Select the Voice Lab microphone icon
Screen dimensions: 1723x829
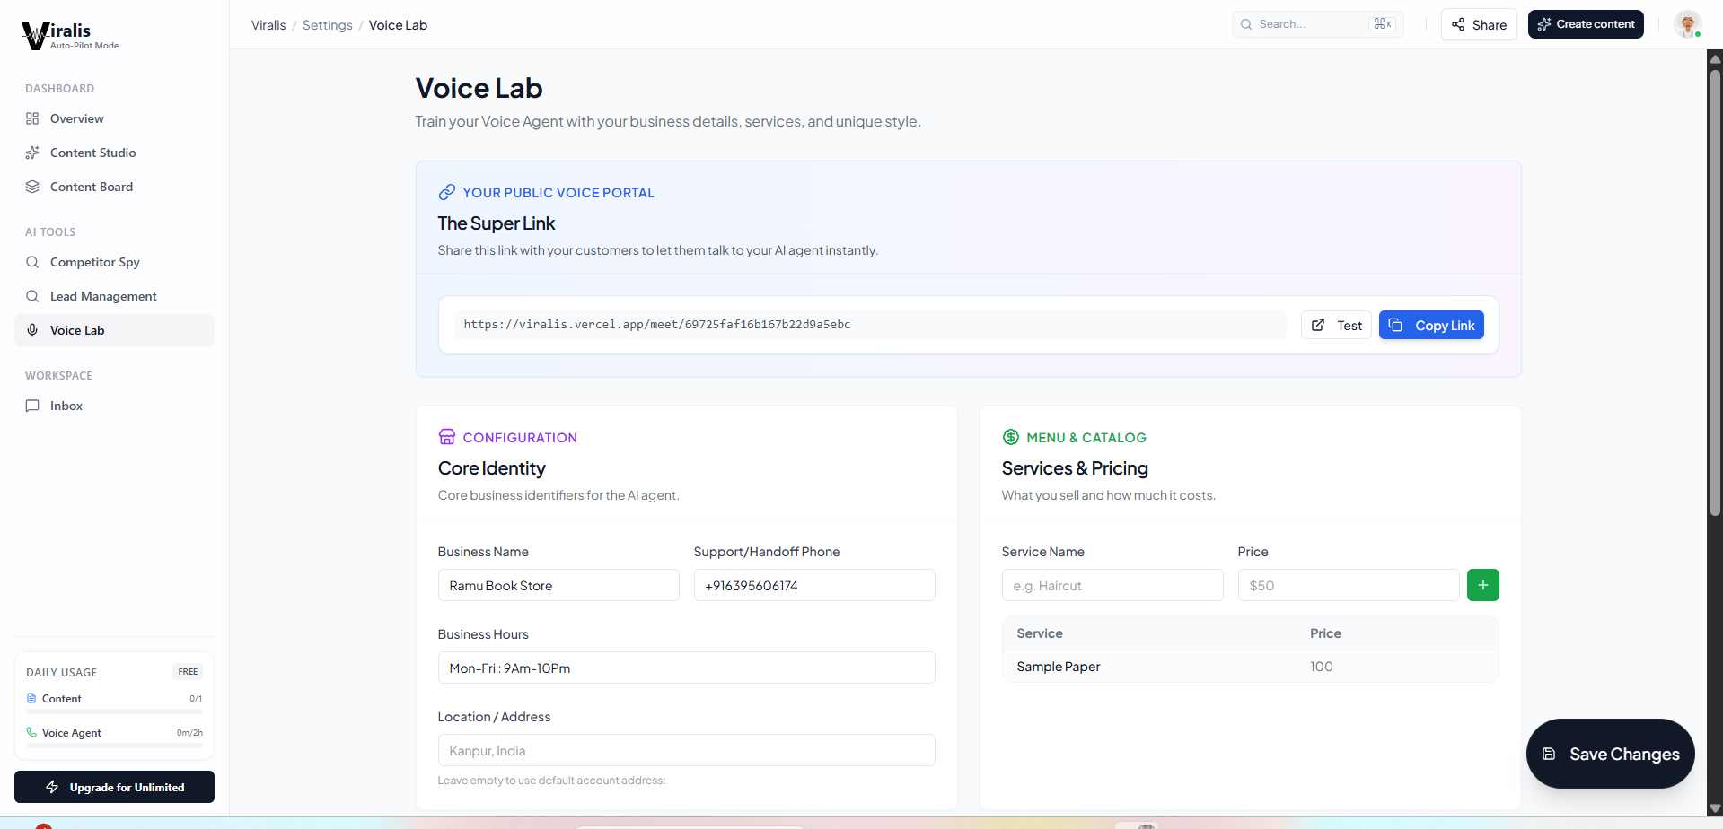[32, 330]
